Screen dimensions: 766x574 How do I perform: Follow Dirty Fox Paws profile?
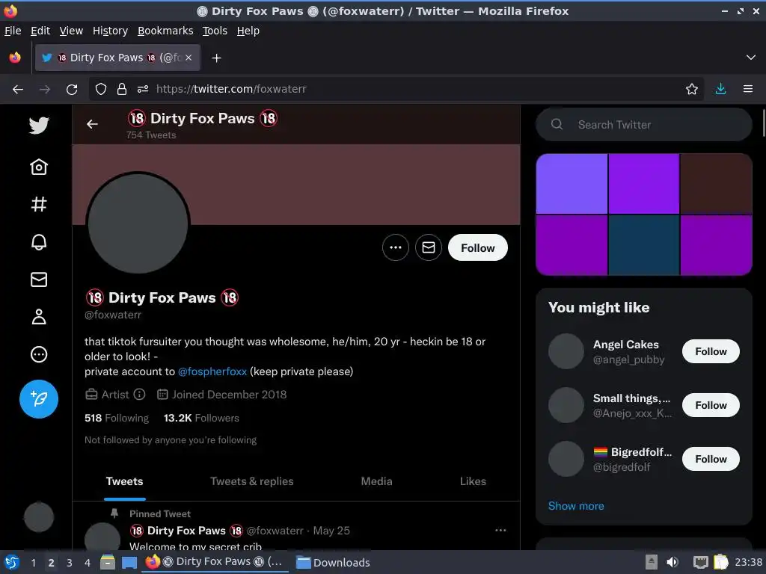coord(478,247)
